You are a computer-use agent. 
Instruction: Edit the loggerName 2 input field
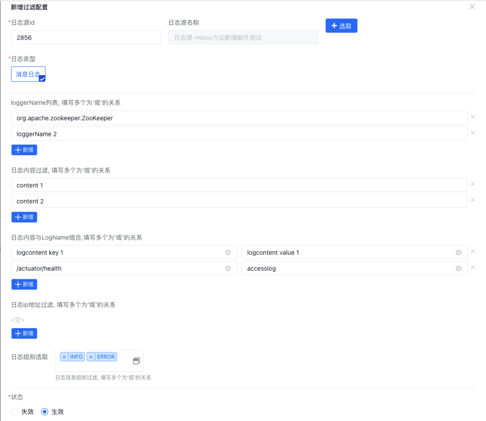pos(239,134)
